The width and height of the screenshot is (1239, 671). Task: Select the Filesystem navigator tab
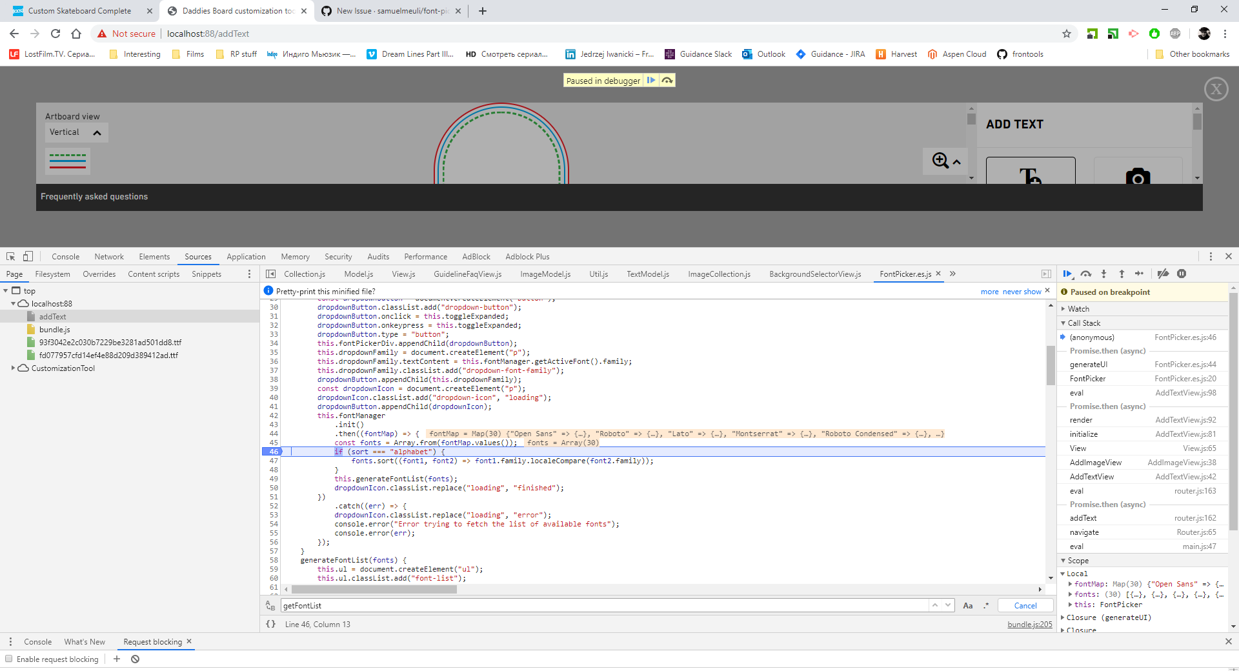53,274
